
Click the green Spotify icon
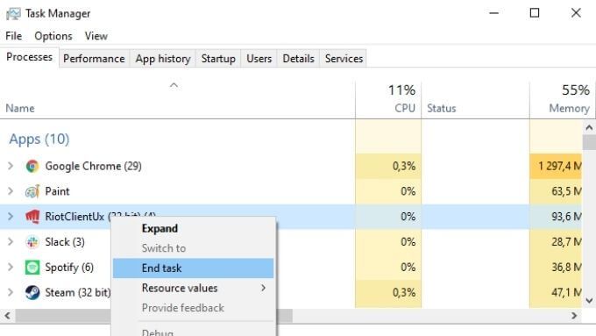[x=32, y=267]
